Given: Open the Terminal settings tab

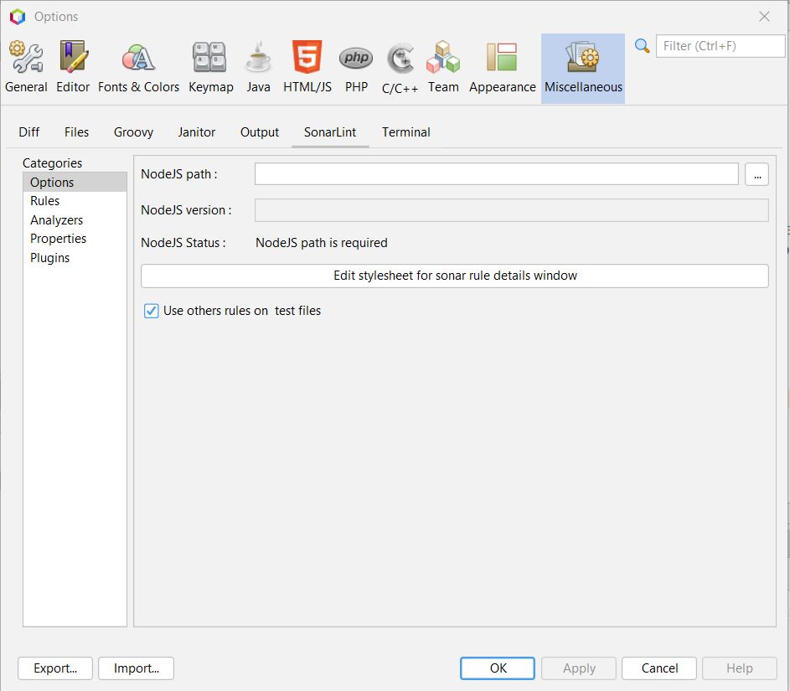Looking at the screenshot, I should [x=405, y=131].
